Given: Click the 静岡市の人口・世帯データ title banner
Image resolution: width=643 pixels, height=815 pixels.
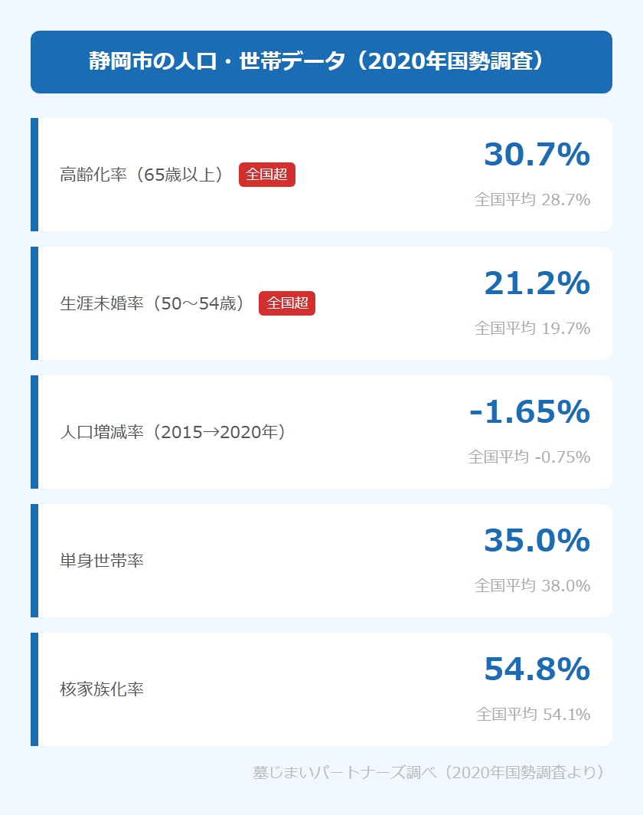Looking at the screenshot, I should 321,62.
